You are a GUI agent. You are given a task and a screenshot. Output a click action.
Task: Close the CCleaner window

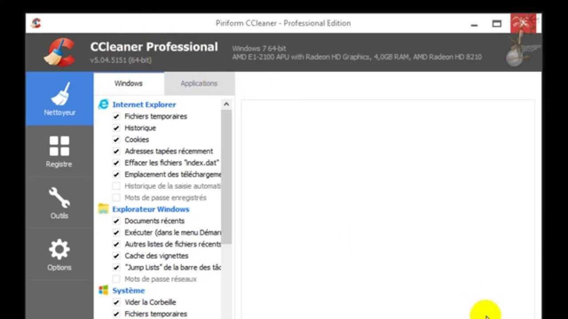click(x=523, y=23)
